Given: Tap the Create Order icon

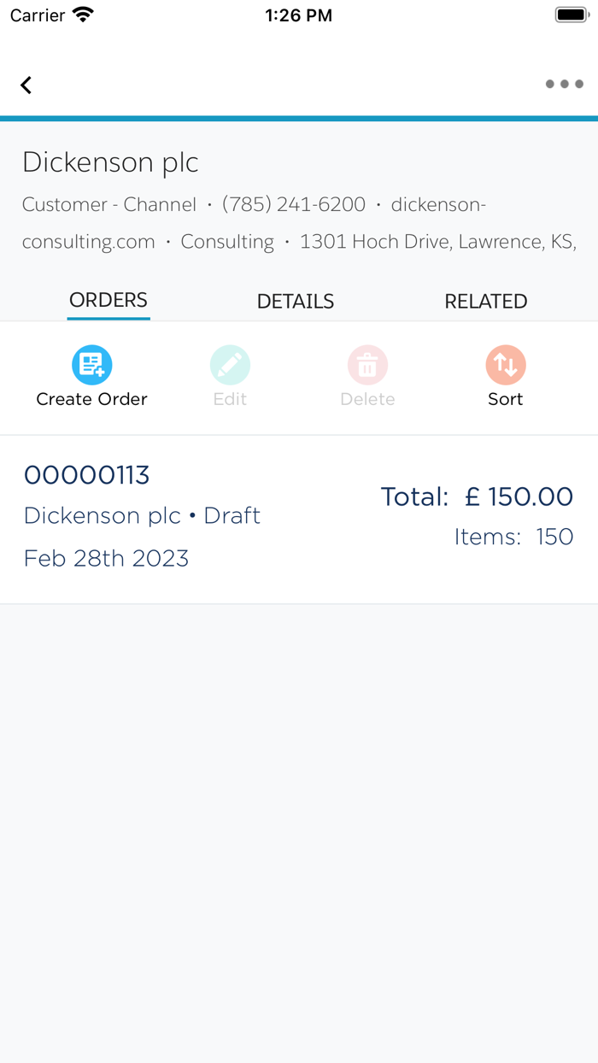Looking at the screenshot, I should click(91, 364).
